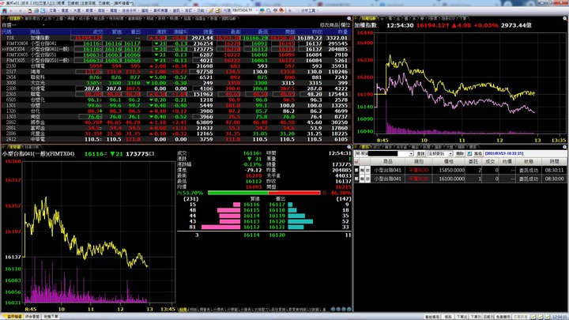Image resolution: width=569 pixels, height=320 pixels.
Task: Open the 全部委託 filter dropdown
Action: [450, 154]
